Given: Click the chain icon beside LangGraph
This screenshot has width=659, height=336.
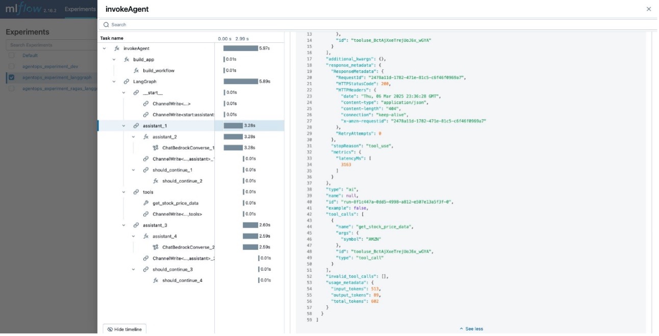Looking at the screenshot, I should point(126,81).
